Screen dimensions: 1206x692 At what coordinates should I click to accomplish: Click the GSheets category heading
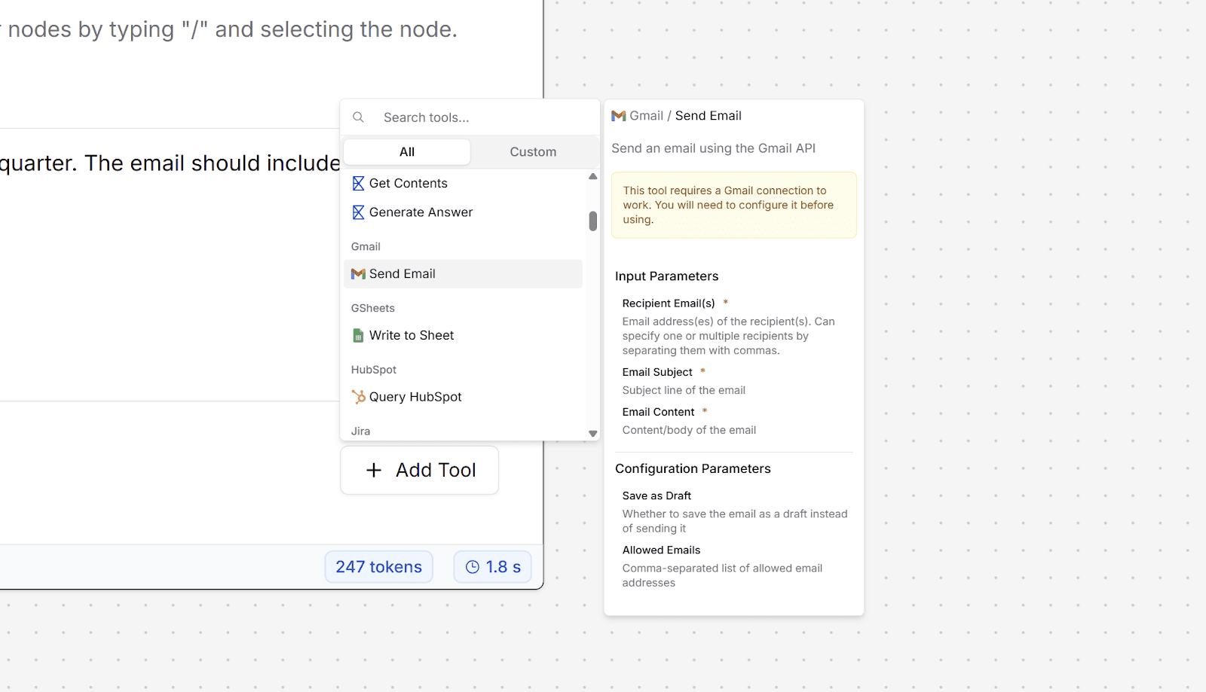point(373,309)
